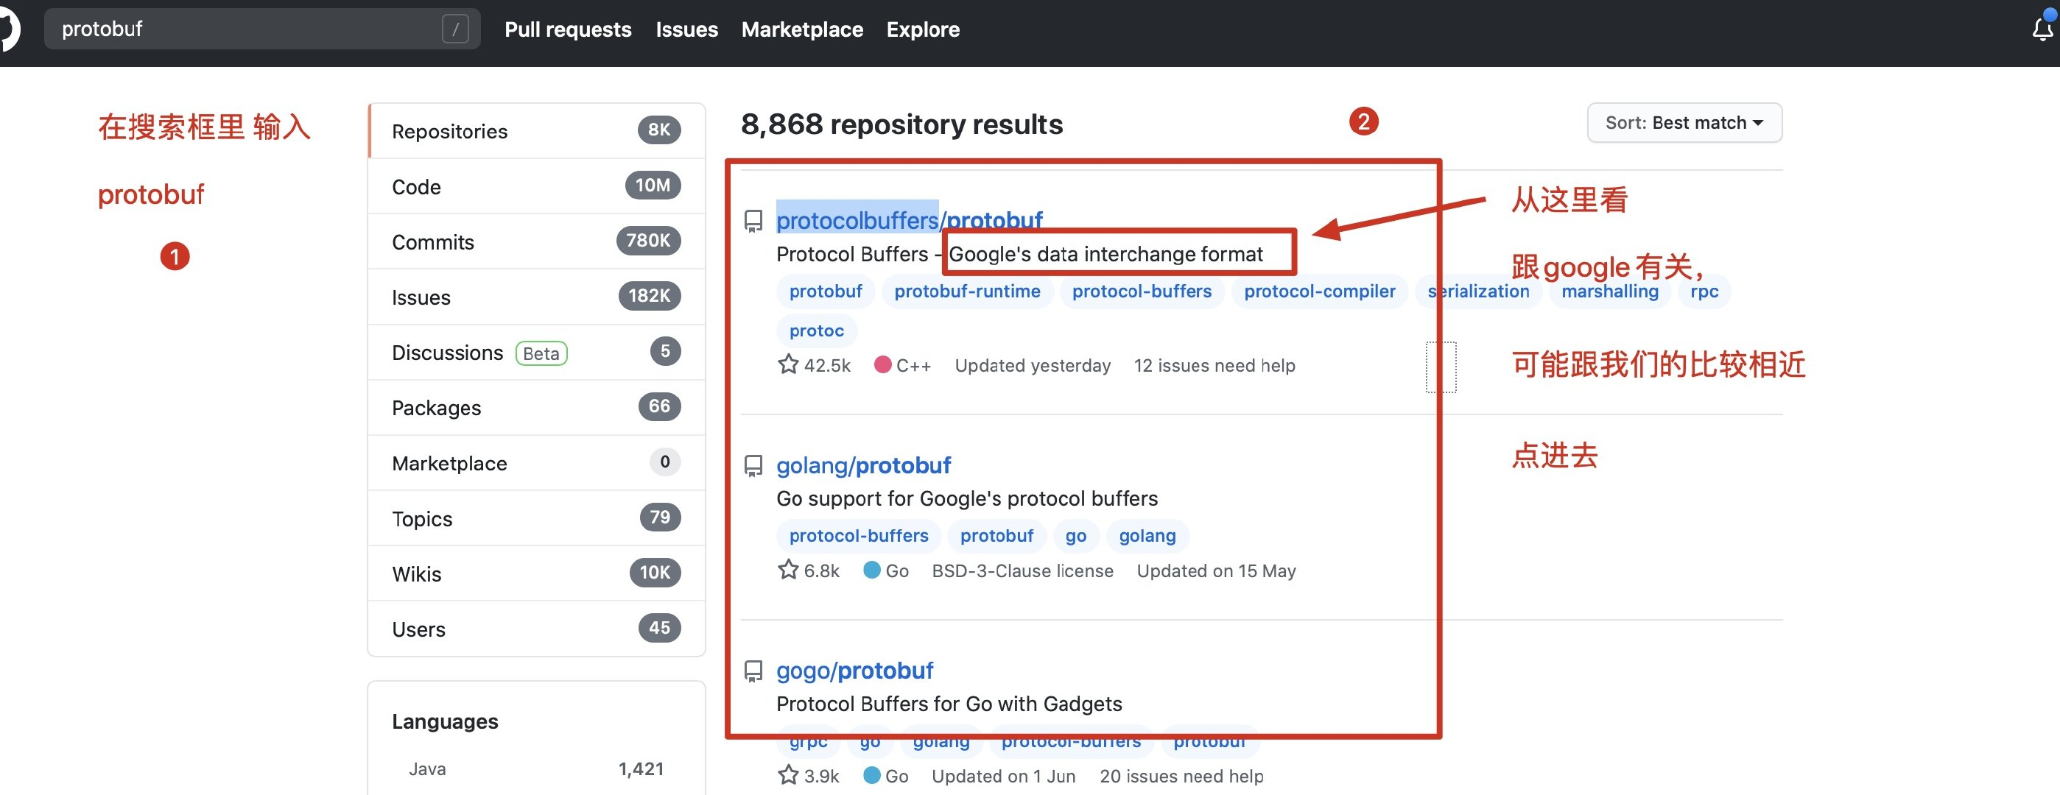Click the repository icon beside gogo/protobuf
The height and width of the screenshot is (795, 2060).
pos(753,671)
